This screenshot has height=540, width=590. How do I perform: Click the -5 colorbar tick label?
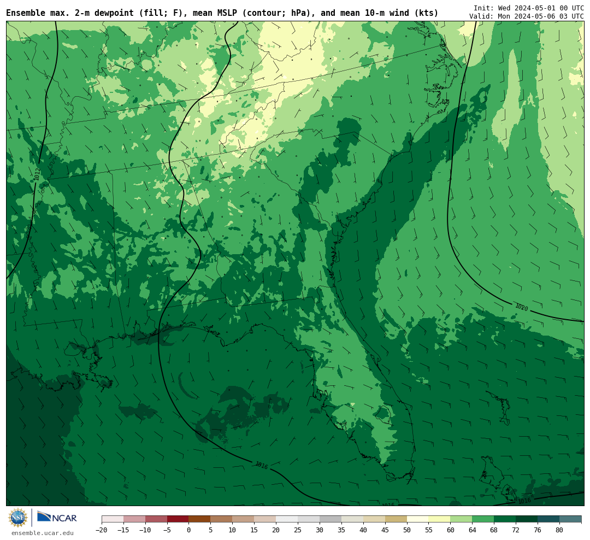167,530
